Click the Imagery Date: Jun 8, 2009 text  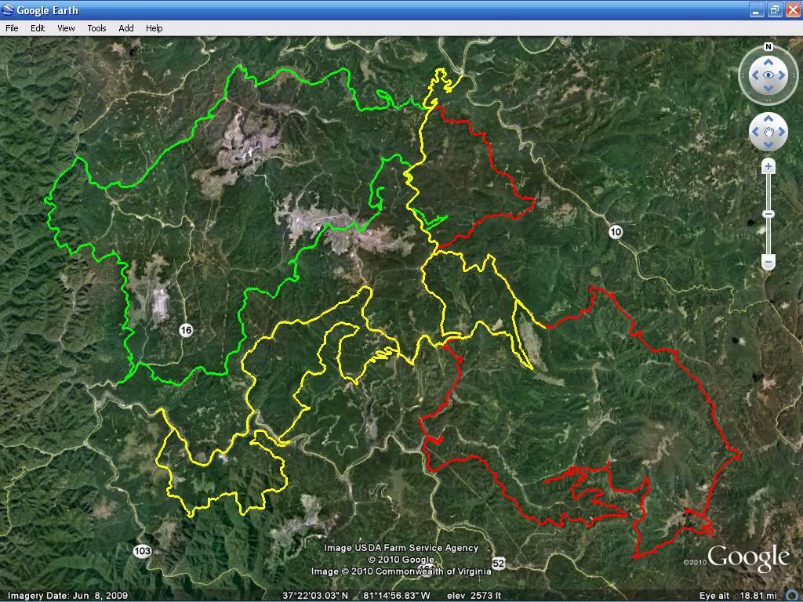[x=67, y=596]
